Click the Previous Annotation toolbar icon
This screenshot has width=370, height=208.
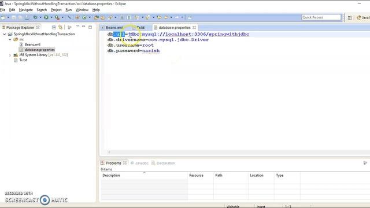click(148, 17)
